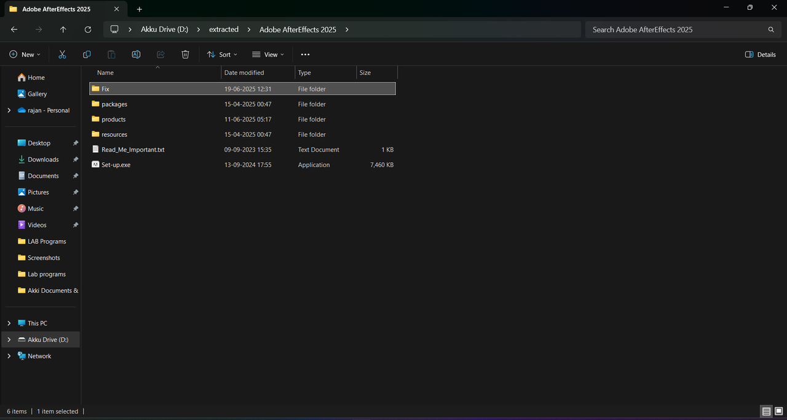Click Adobe AfterEffects 2025 breadcrumb segment

(298, 29)
